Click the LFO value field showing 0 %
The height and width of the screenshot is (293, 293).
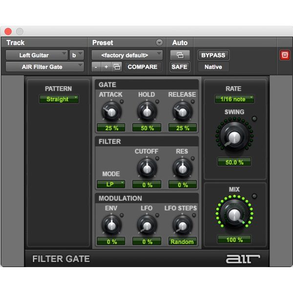coord(147,241)
